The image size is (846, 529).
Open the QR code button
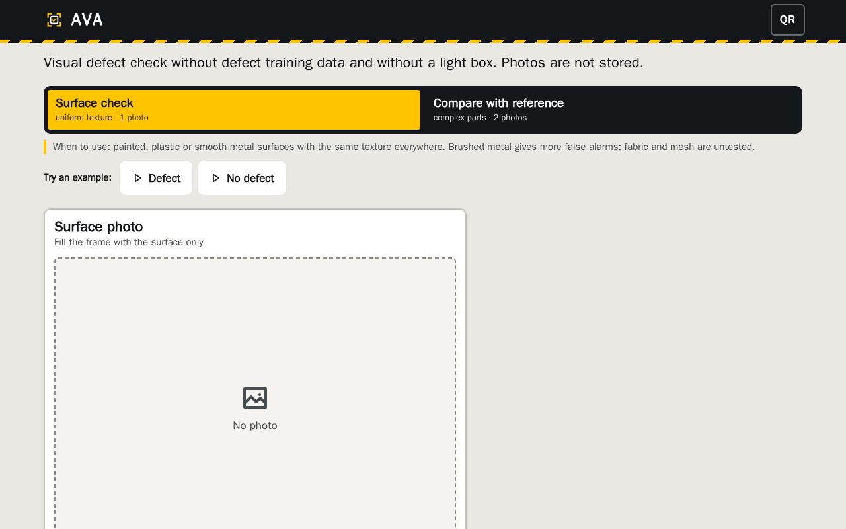pyautogui.click(x=787, y=20)
